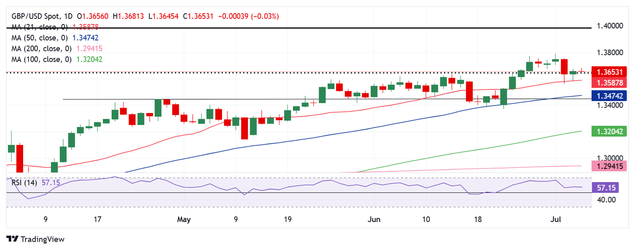Image resolution: width=635 pixels, height=250 pixels.
Task: Click the Jun marker on the time axis
Action: 373,219
